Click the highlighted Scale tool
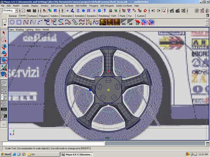 pyautogui.click(x=4, y=61)
